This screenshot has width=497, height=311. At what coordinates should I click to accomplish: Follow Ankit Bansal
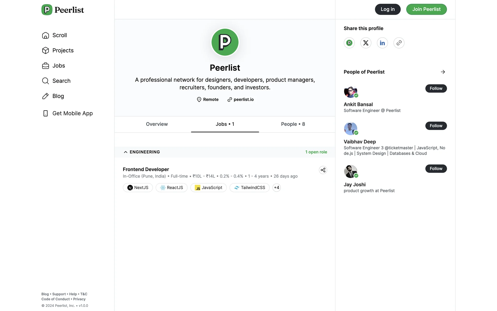[x=436, y=88]
